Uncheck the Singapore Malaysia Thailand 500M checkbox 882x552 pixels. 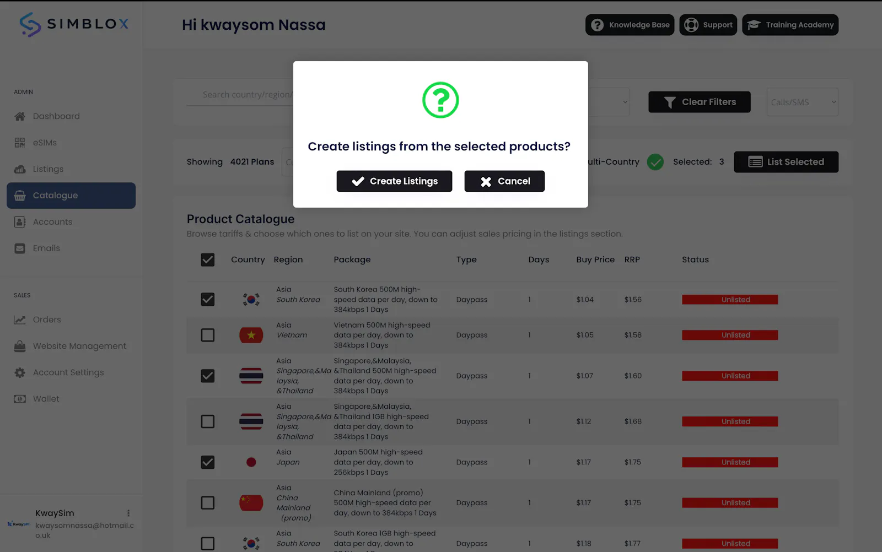(x=208, y=376)
